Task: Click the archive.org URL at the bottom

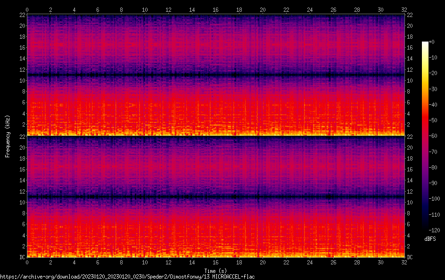Action: tap(127, 276)
